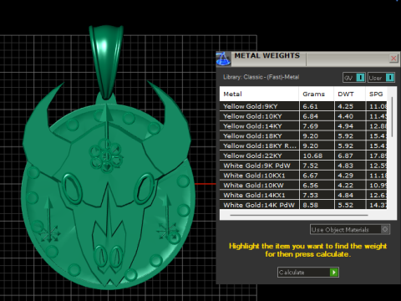The width and height of the screenshot is (401, 301).
Task: Select the White Gold:14KX1 row
Action: [x=303, y=195]
